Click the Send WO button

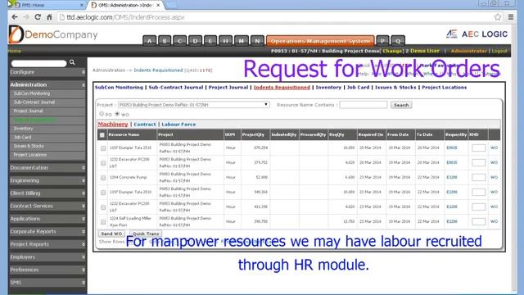(x=111, y=234)
